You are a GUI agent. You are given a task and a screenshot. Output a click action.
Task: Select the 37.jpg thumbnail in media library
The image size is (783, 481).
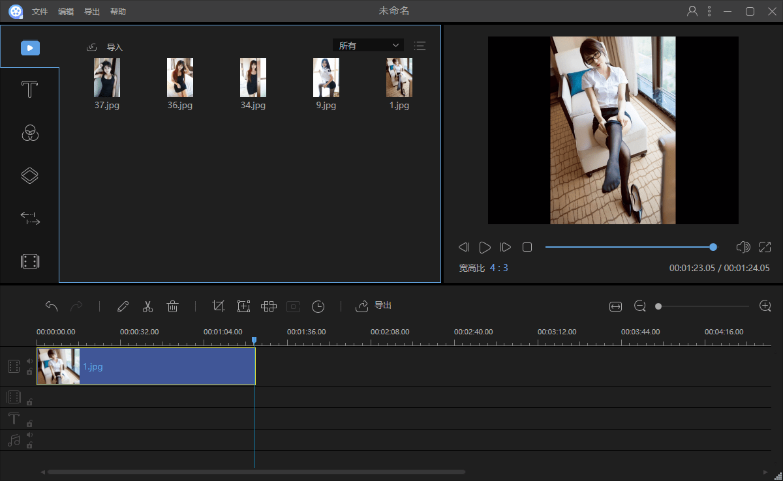point(106,77)
